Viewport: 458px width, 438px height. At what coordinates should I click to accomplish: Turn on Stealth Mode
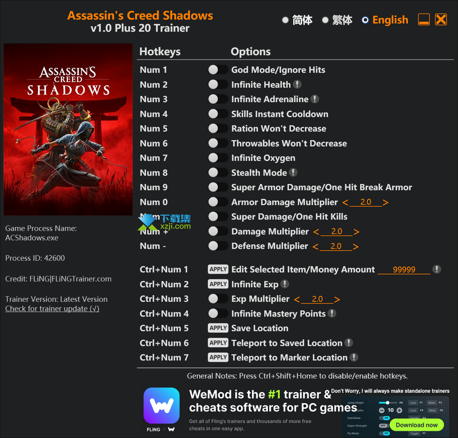tap(218, 172)
